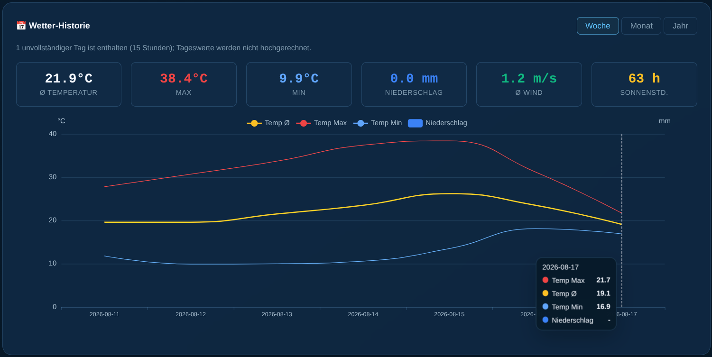Viewport: 712px width, 357px height.
Task: Click the 2026-08-11 x-axis date label
Action: (x=104, y=314)
